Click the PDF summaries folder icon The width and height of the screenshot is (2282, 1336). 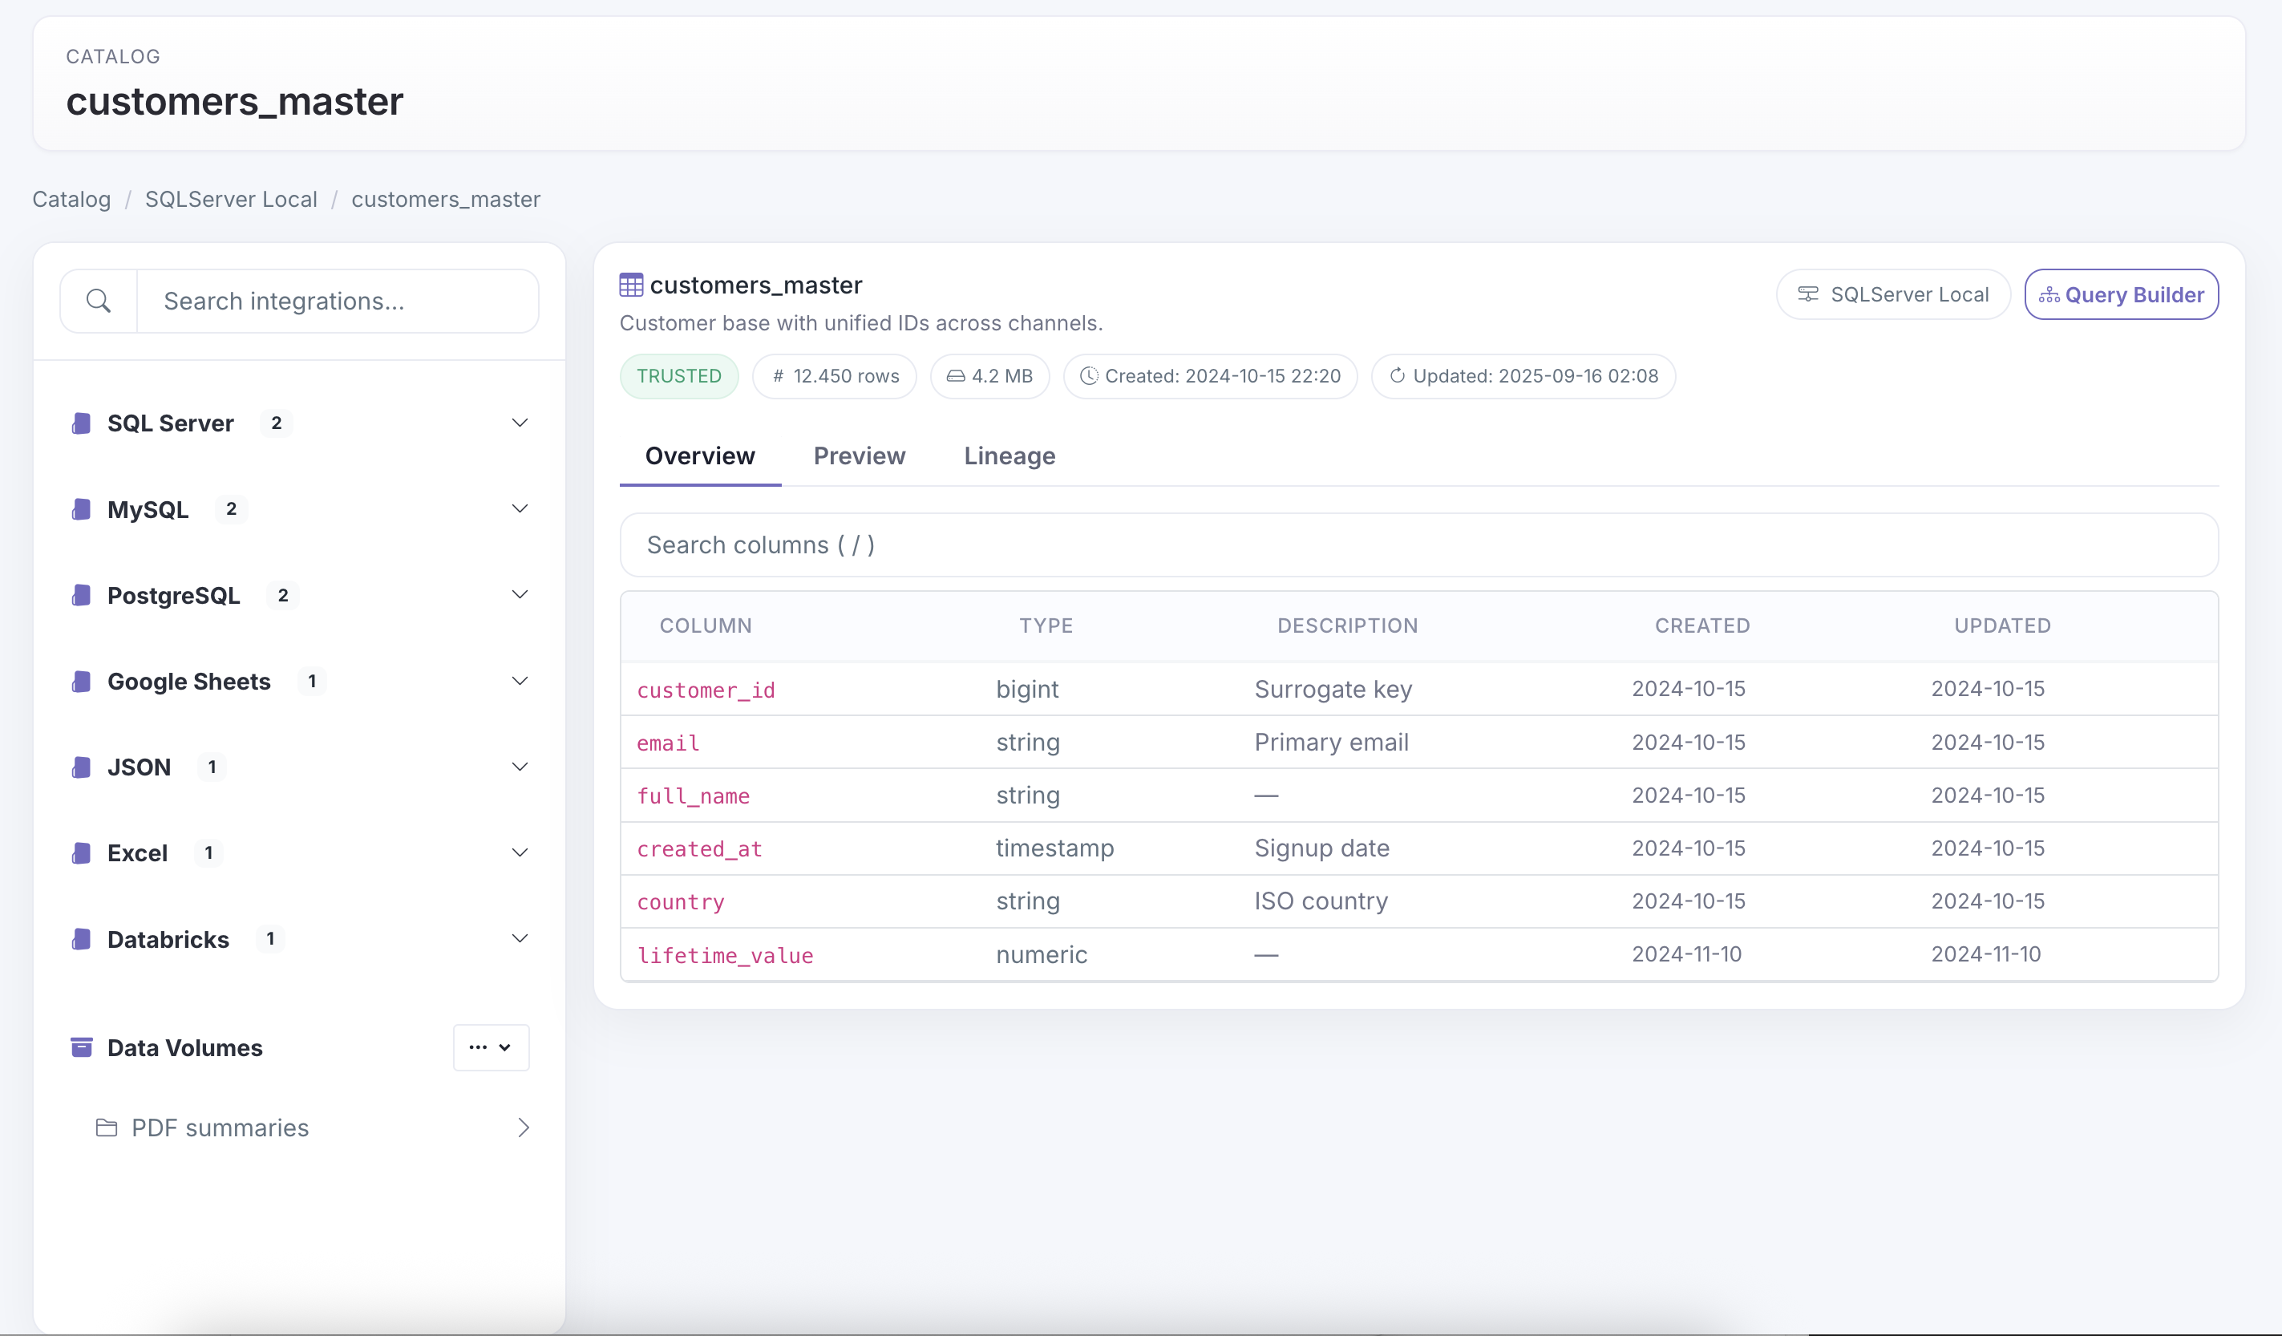click(107, 1128)
